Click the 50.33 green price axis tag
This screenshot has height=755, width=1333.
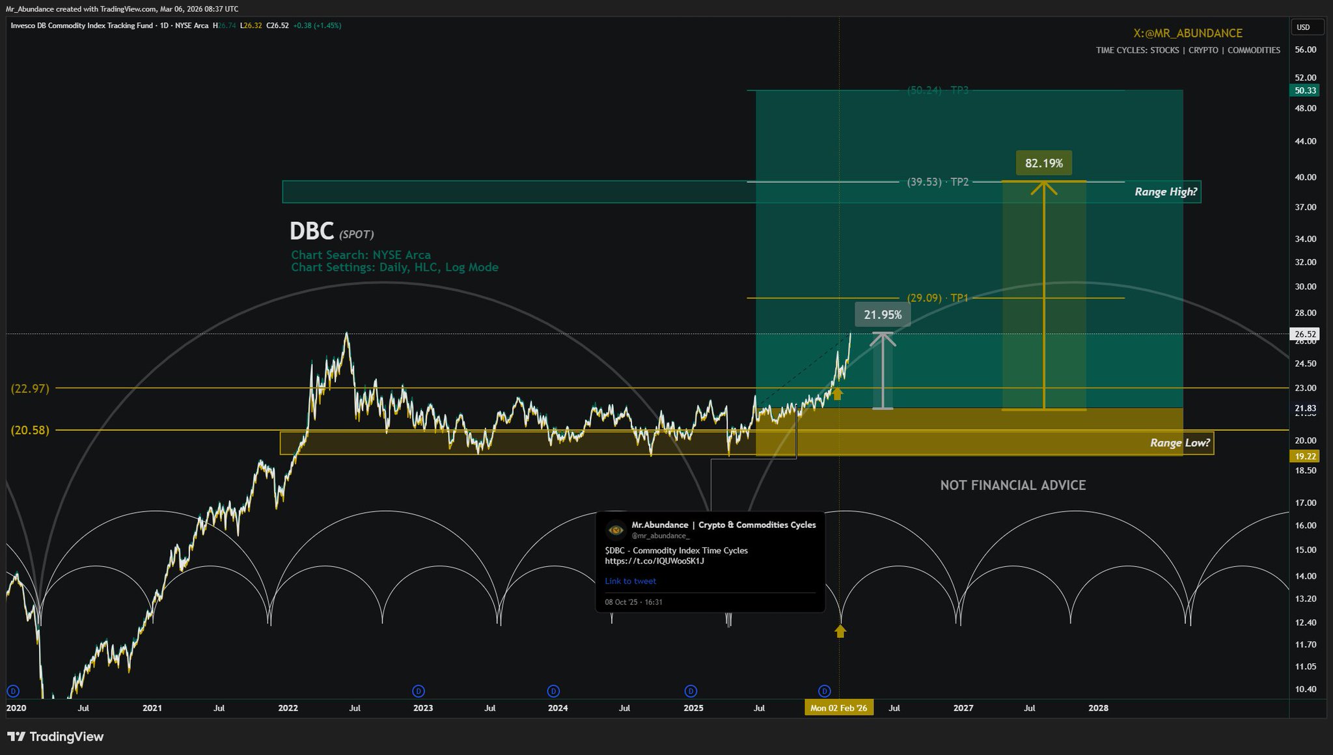click(1305, 90)
